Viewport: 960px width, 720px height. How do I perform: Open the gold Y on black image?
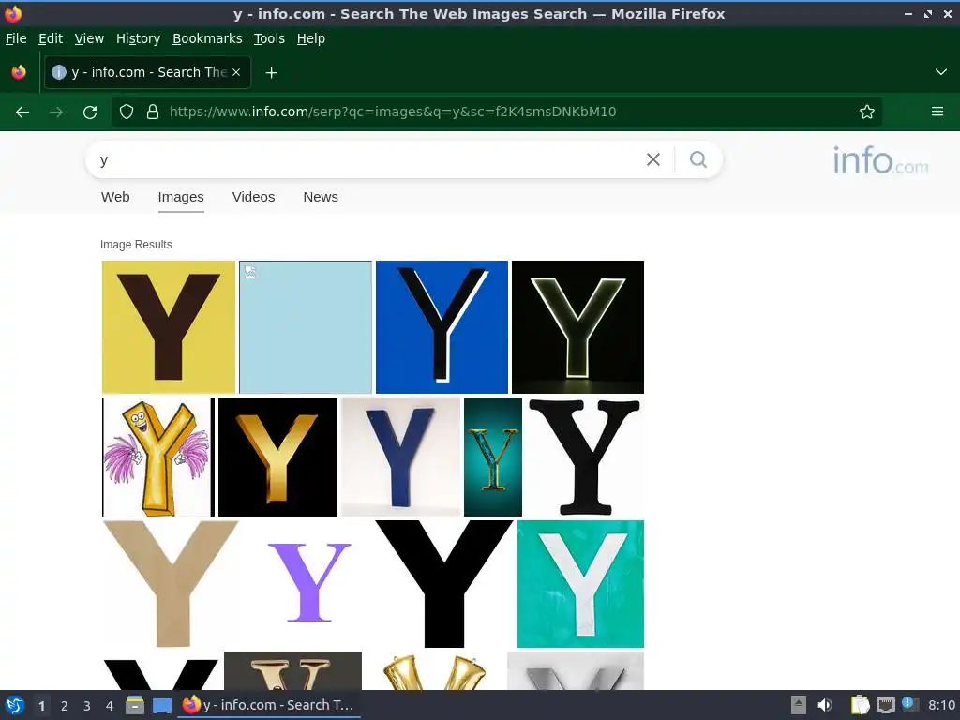click(x=277, y=457)
